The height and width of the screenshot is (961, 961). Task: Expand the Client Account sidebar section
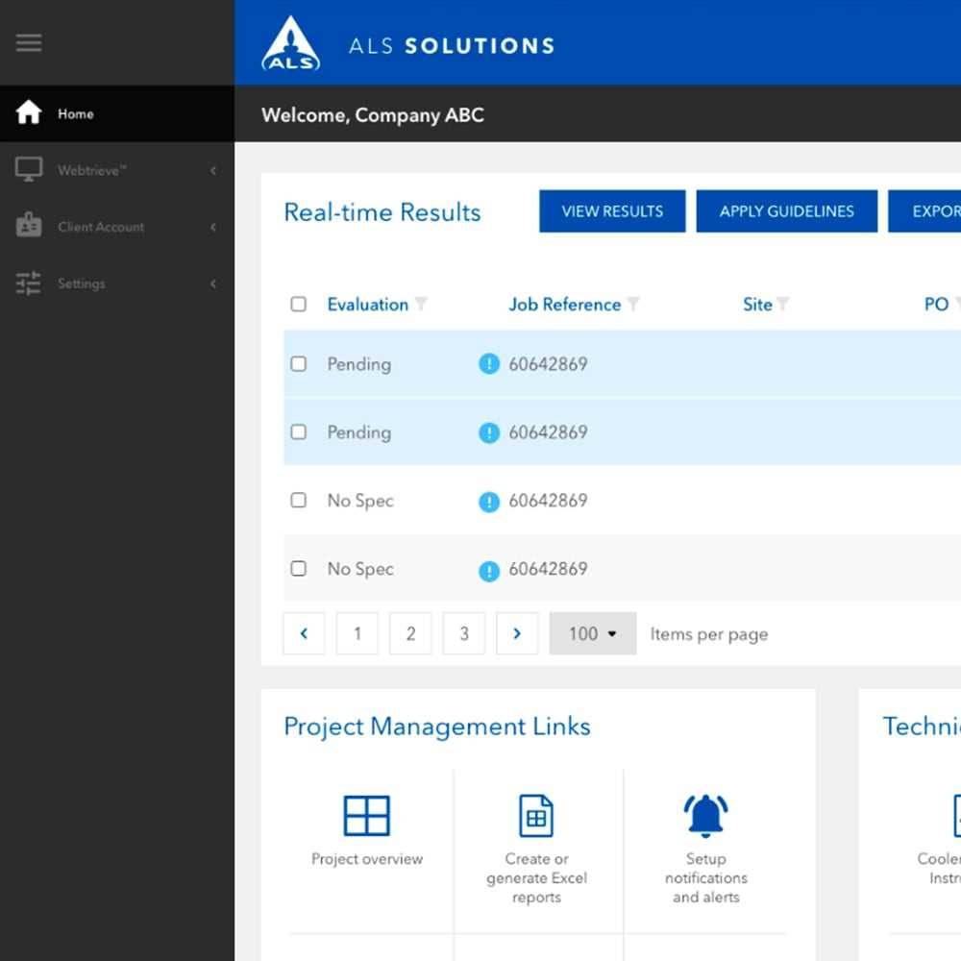click(x=116, y=228)
